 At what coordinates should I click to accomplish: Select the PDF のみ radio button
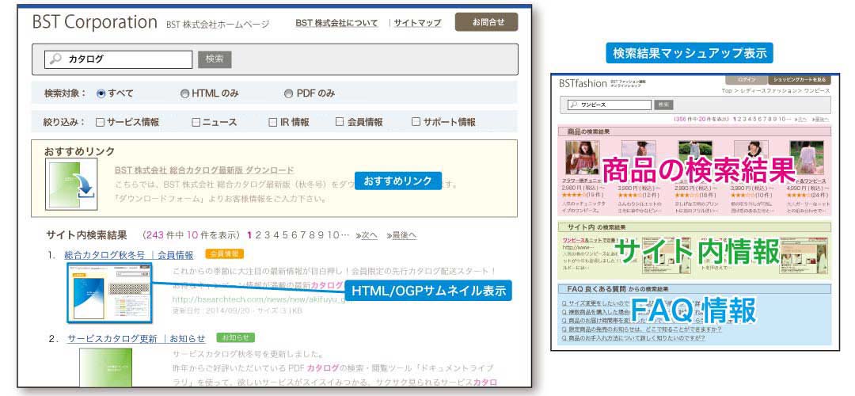(x=289, y=93)
